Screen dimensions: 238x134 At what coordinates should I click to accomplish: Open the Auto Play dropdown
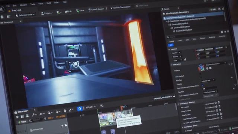coord(208,80)
